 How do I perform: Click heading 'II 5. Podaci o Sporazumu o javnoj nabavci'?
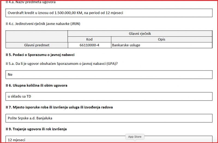click(x=40, y=55)
